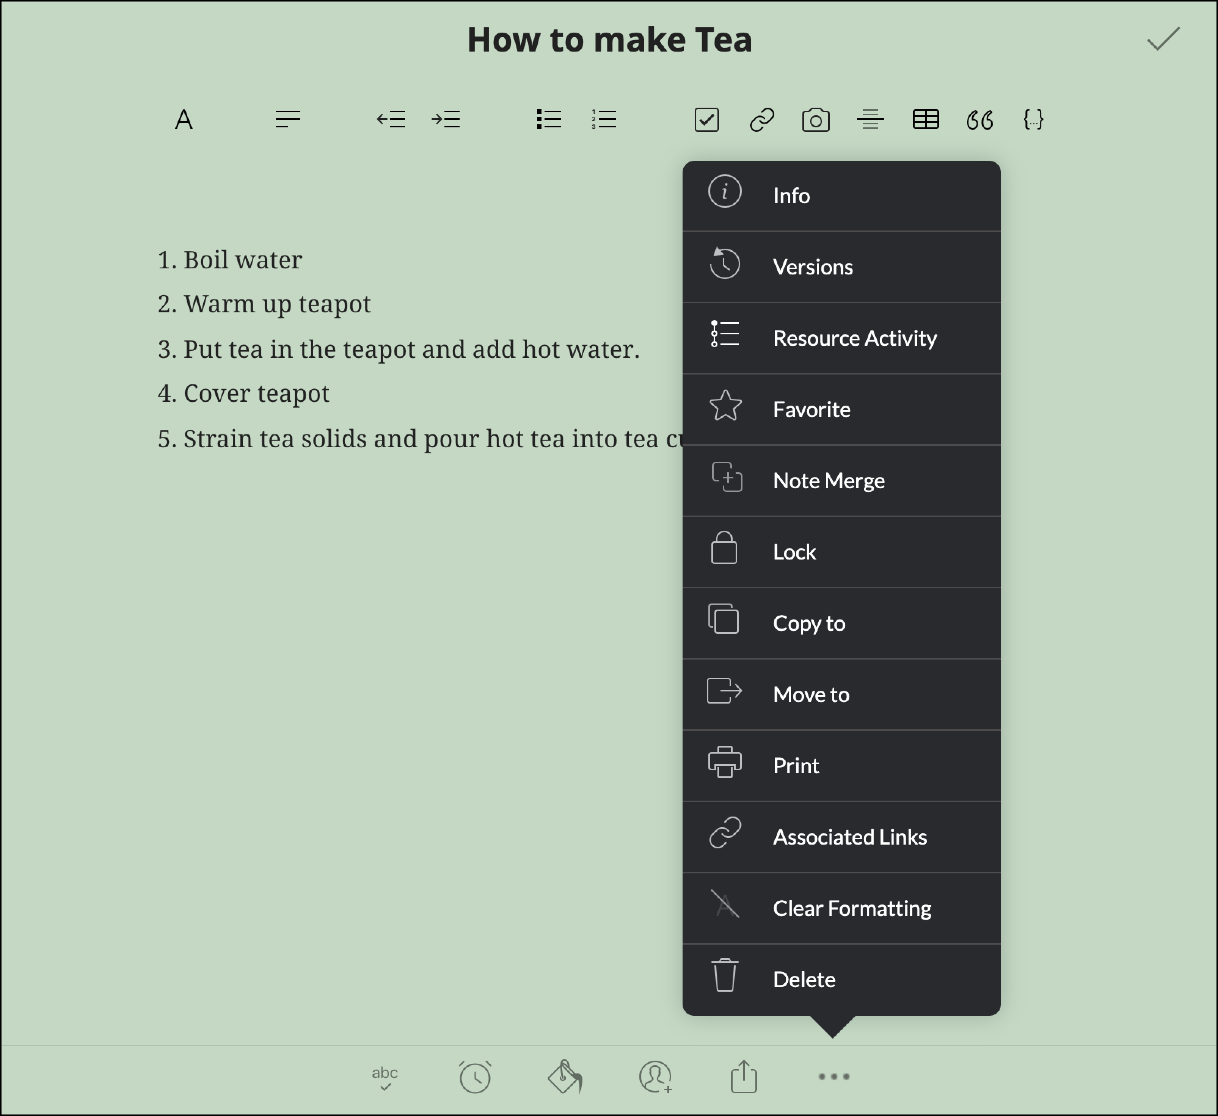1218x1116 pixels.
Task: Open the note color paint bucket
Action: pyautogui.click(x=564, y=1077)
